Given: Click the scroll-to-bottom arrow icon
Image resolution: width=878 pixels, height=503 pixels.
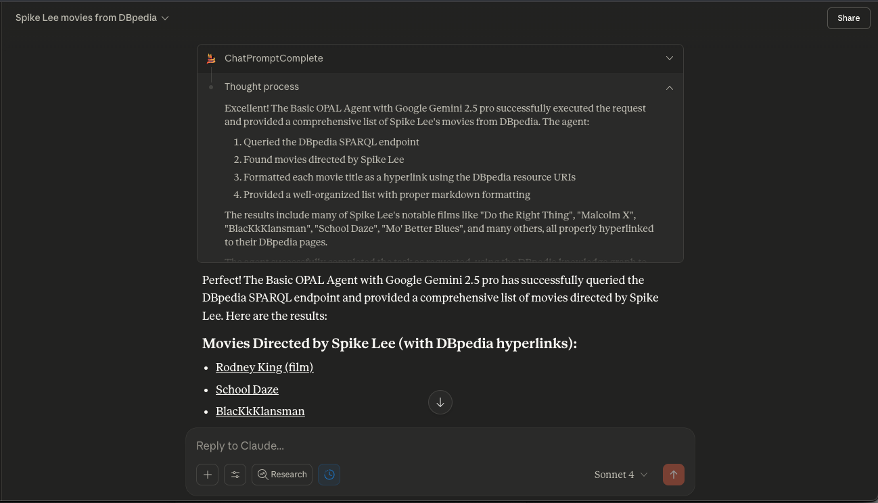Looking at the screenshot, I should [440, 402].
